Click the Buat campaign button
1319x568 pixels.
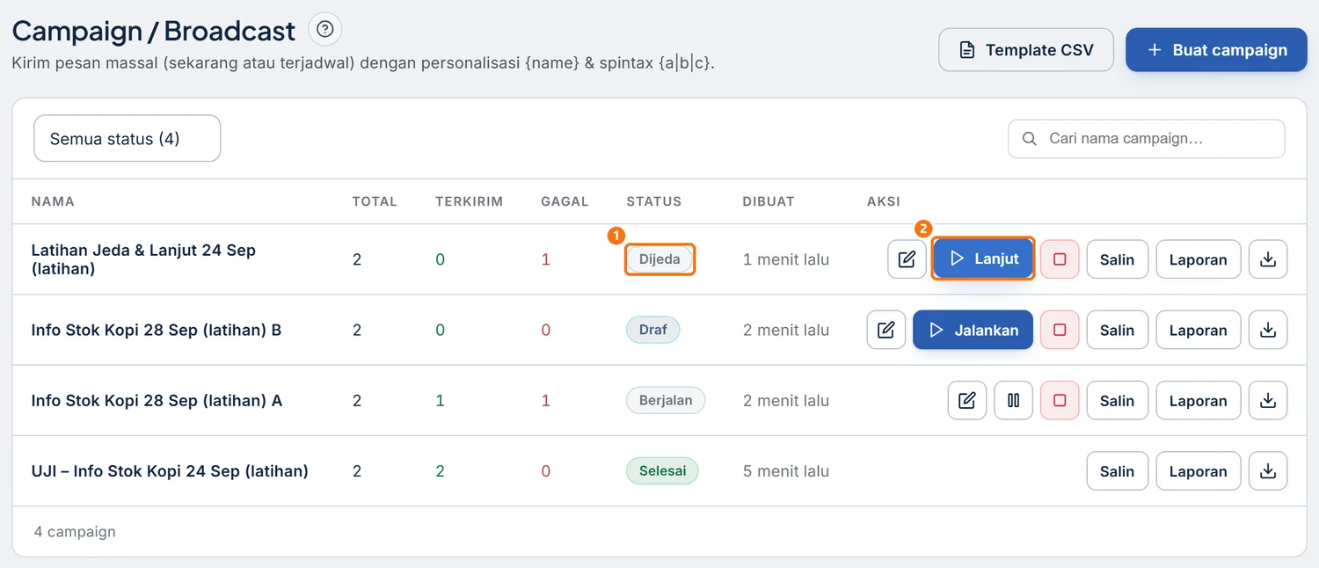(x=1216, y=50)
